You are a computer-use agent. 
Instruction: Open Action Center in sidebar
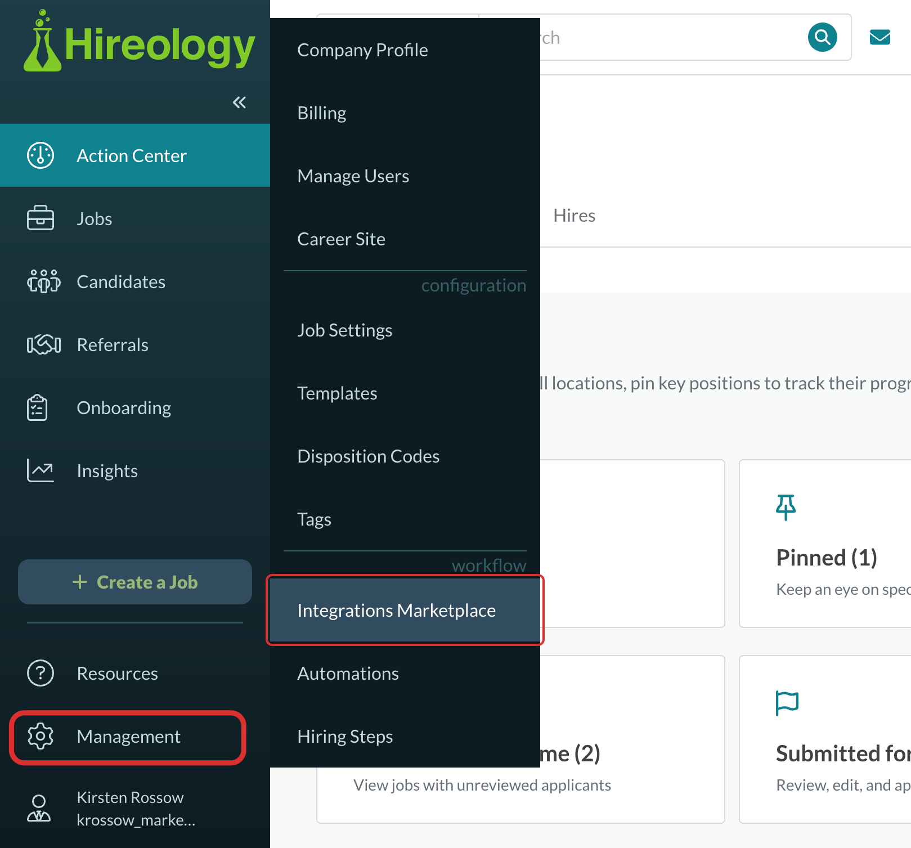tap(135, 155)
